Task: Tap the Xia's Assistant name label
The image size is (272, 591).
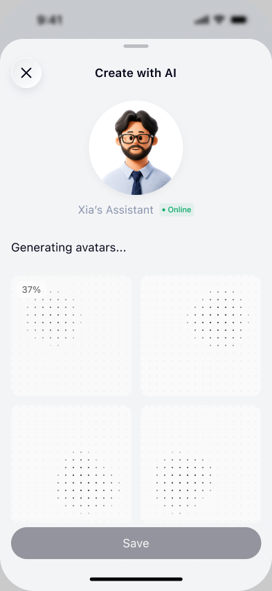Action: tap(116, 210)
